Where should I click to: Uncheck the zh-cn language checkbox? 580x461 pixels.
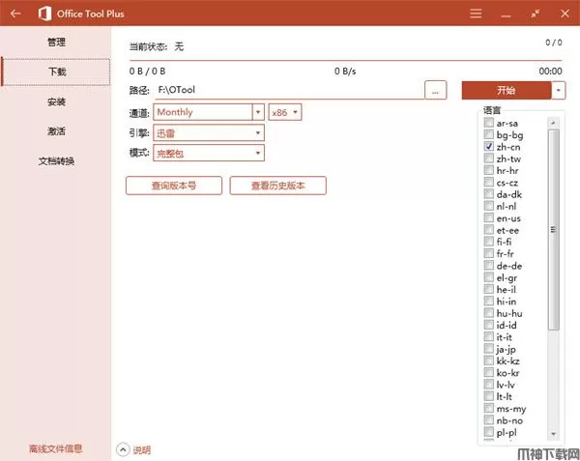(489, 147)
